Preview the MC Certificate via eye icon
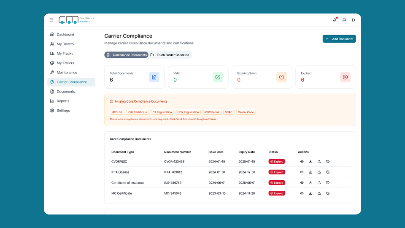405x228 pixels. point(302,193)
